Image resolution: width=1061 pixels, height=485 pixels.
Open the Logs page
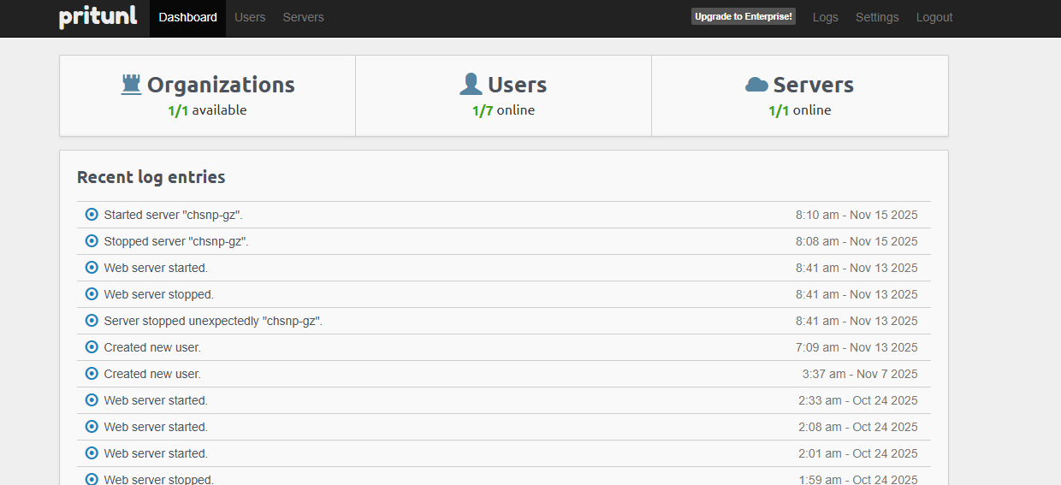click(825, 17)
